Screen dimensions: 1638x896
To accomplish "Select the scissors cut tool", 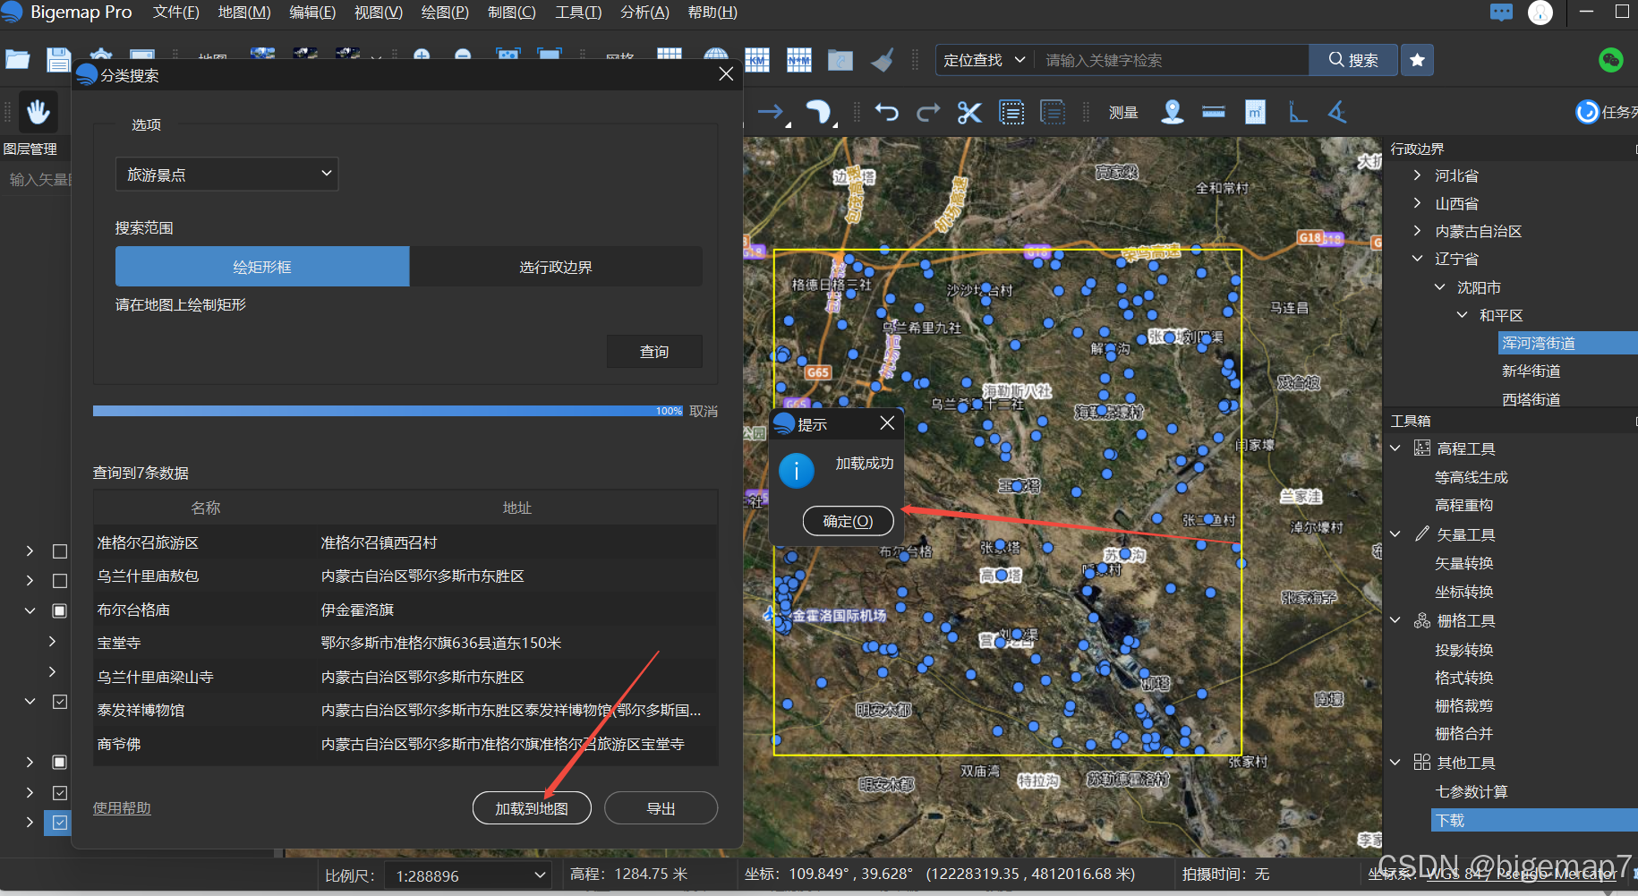I will pos(969,113).
